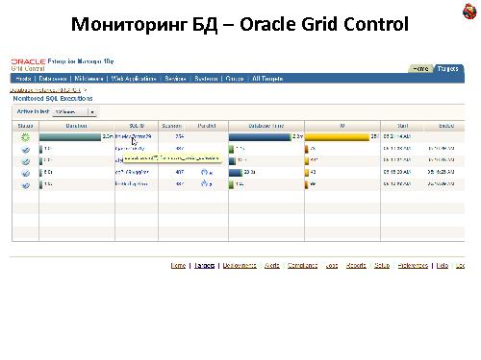Viewport: 481px width, 360px height.
Task: Click the Targets link in the footer
Action: pyautogui.click(x=204, y=265)
